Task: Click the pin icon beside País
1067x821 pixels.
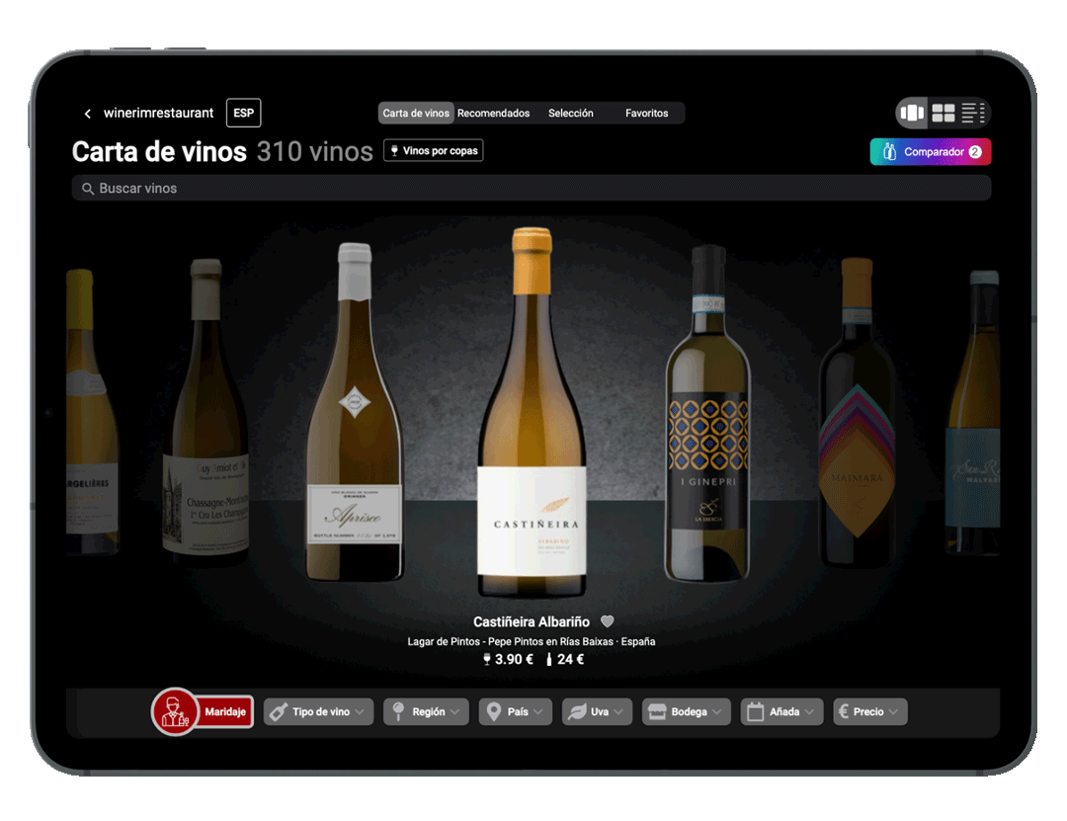Action: tap(491, 710)
